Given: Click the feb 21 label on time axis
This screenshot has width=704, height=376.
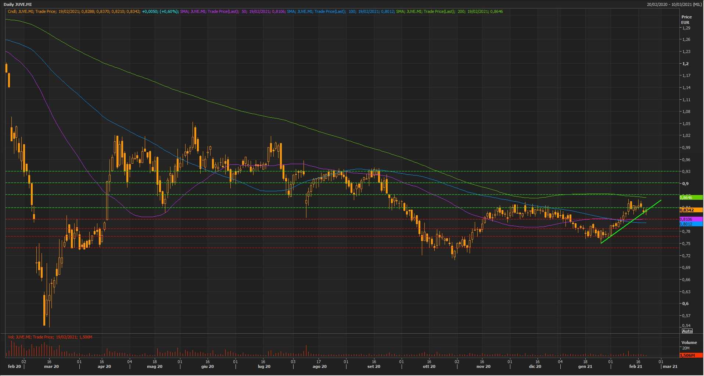Looking at the screenshot, I should [x=636, y=366].
